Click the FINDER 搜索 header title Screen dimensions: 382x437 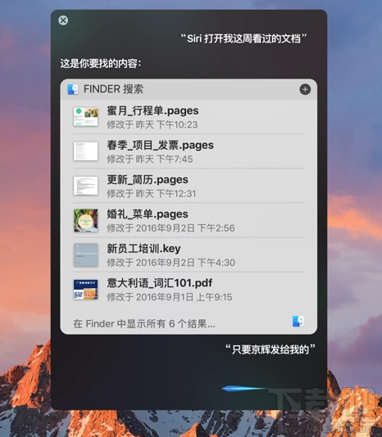click(113, 89)
